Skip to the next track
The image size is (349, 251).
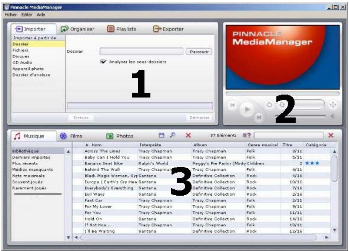coord(258,118)
